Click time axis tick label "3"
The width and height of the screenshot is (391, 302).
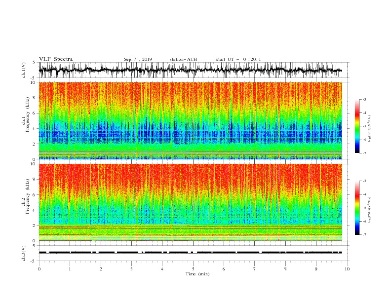(x=131, y=269)
